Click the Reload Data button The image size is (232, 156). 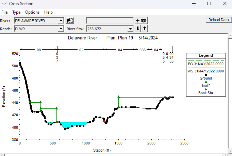(218, 20)
